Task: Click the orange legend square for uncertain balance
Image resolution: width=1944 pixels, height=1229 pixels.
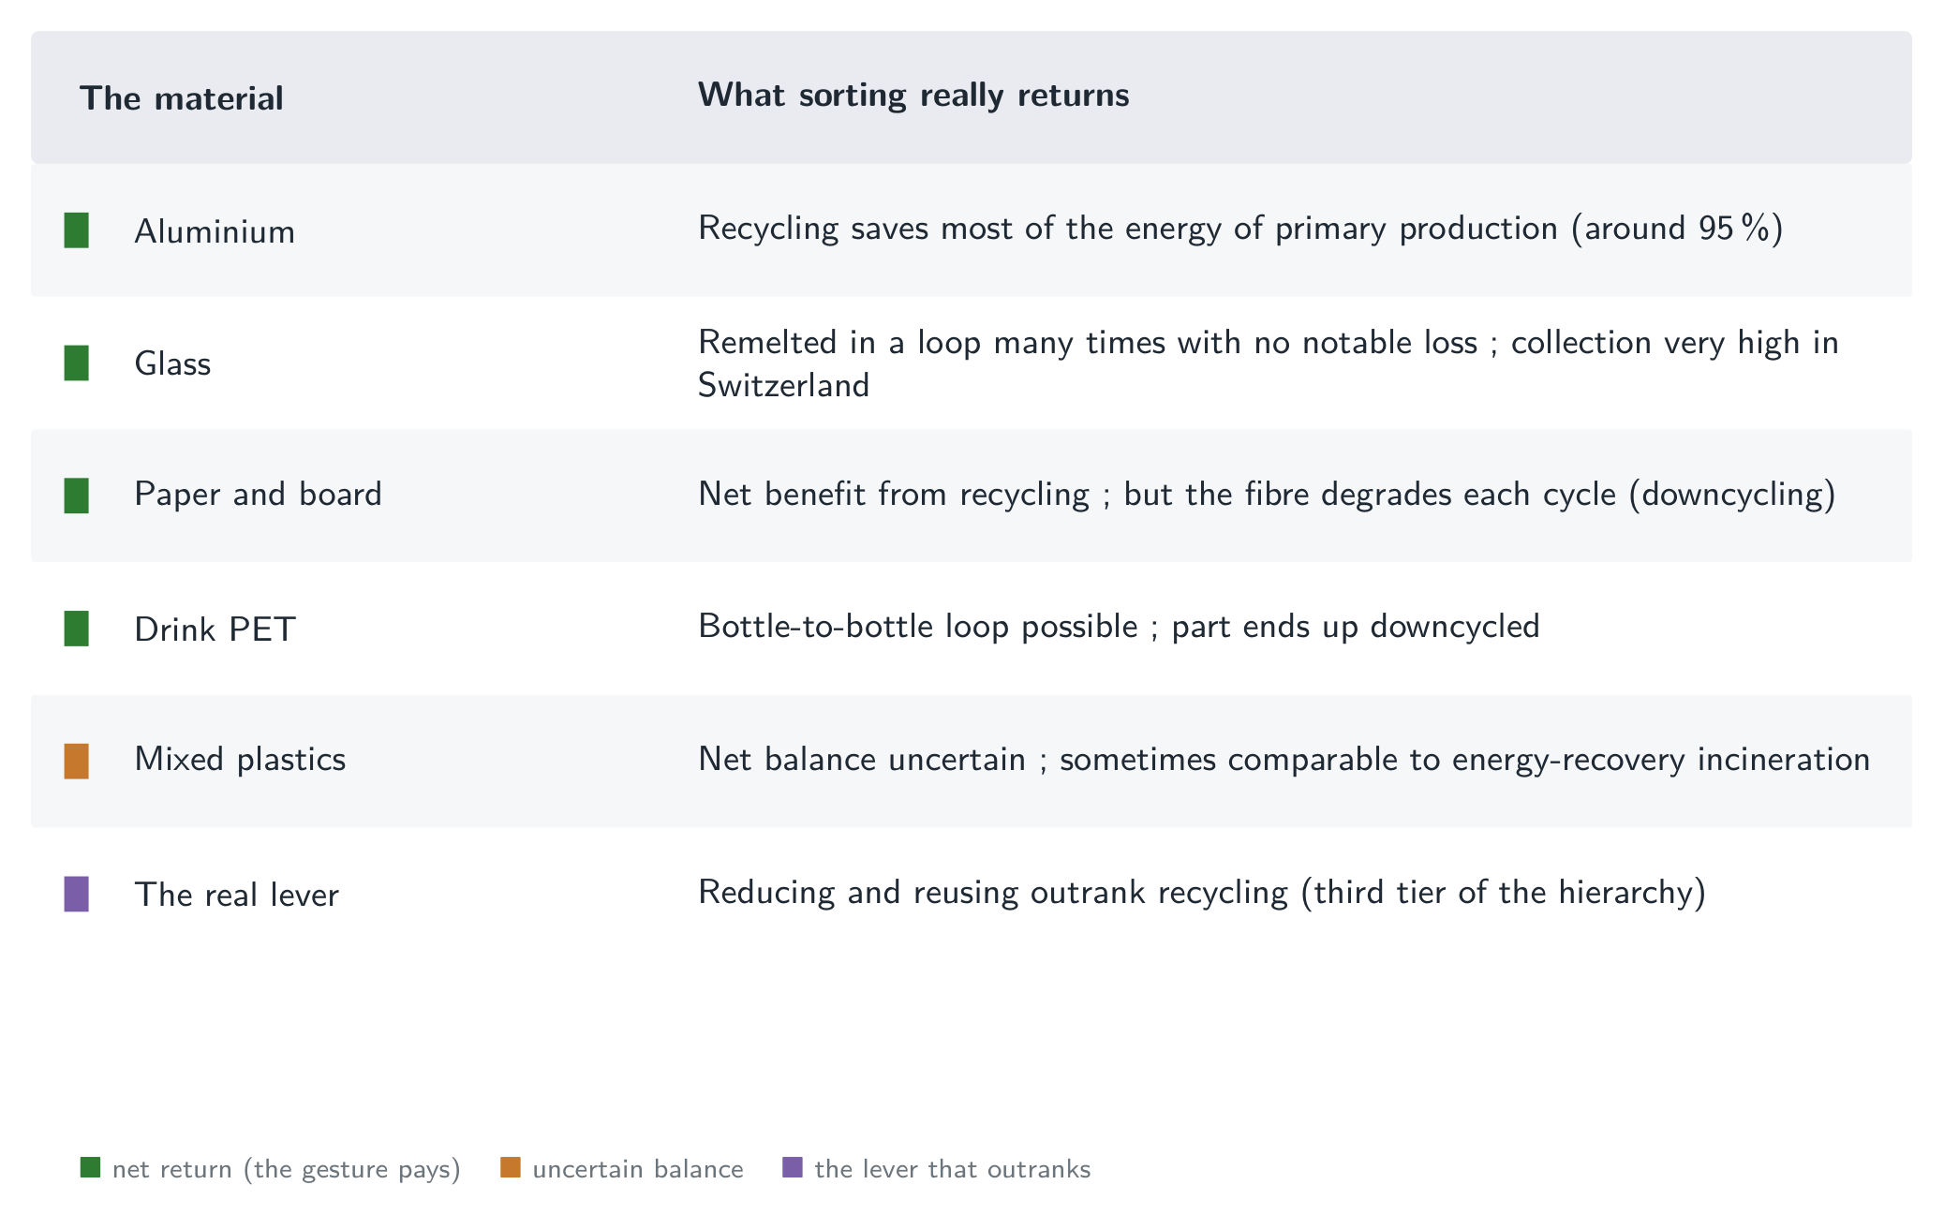Action: (511, 1167)
